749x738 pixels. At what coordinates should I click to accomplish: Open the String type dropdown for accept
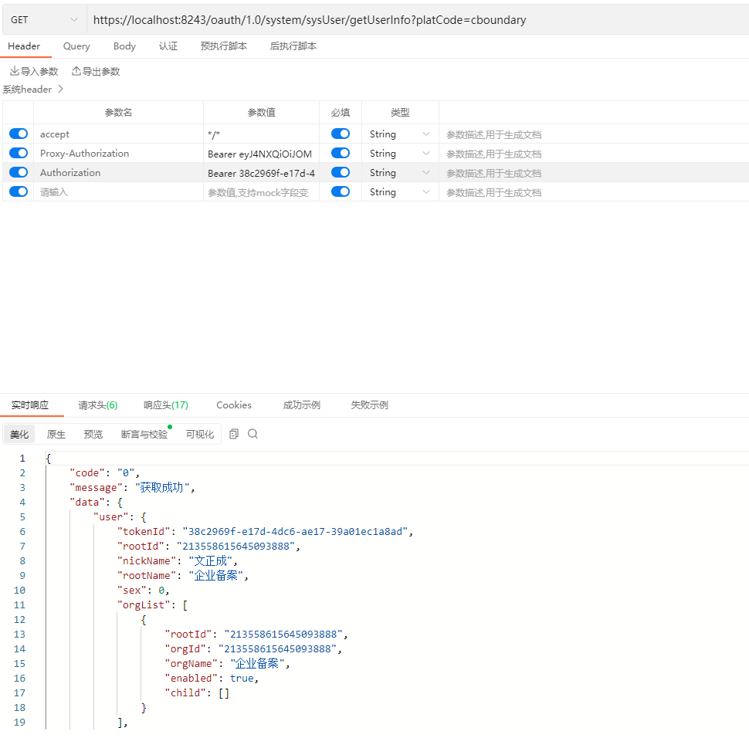coord(400,134)
